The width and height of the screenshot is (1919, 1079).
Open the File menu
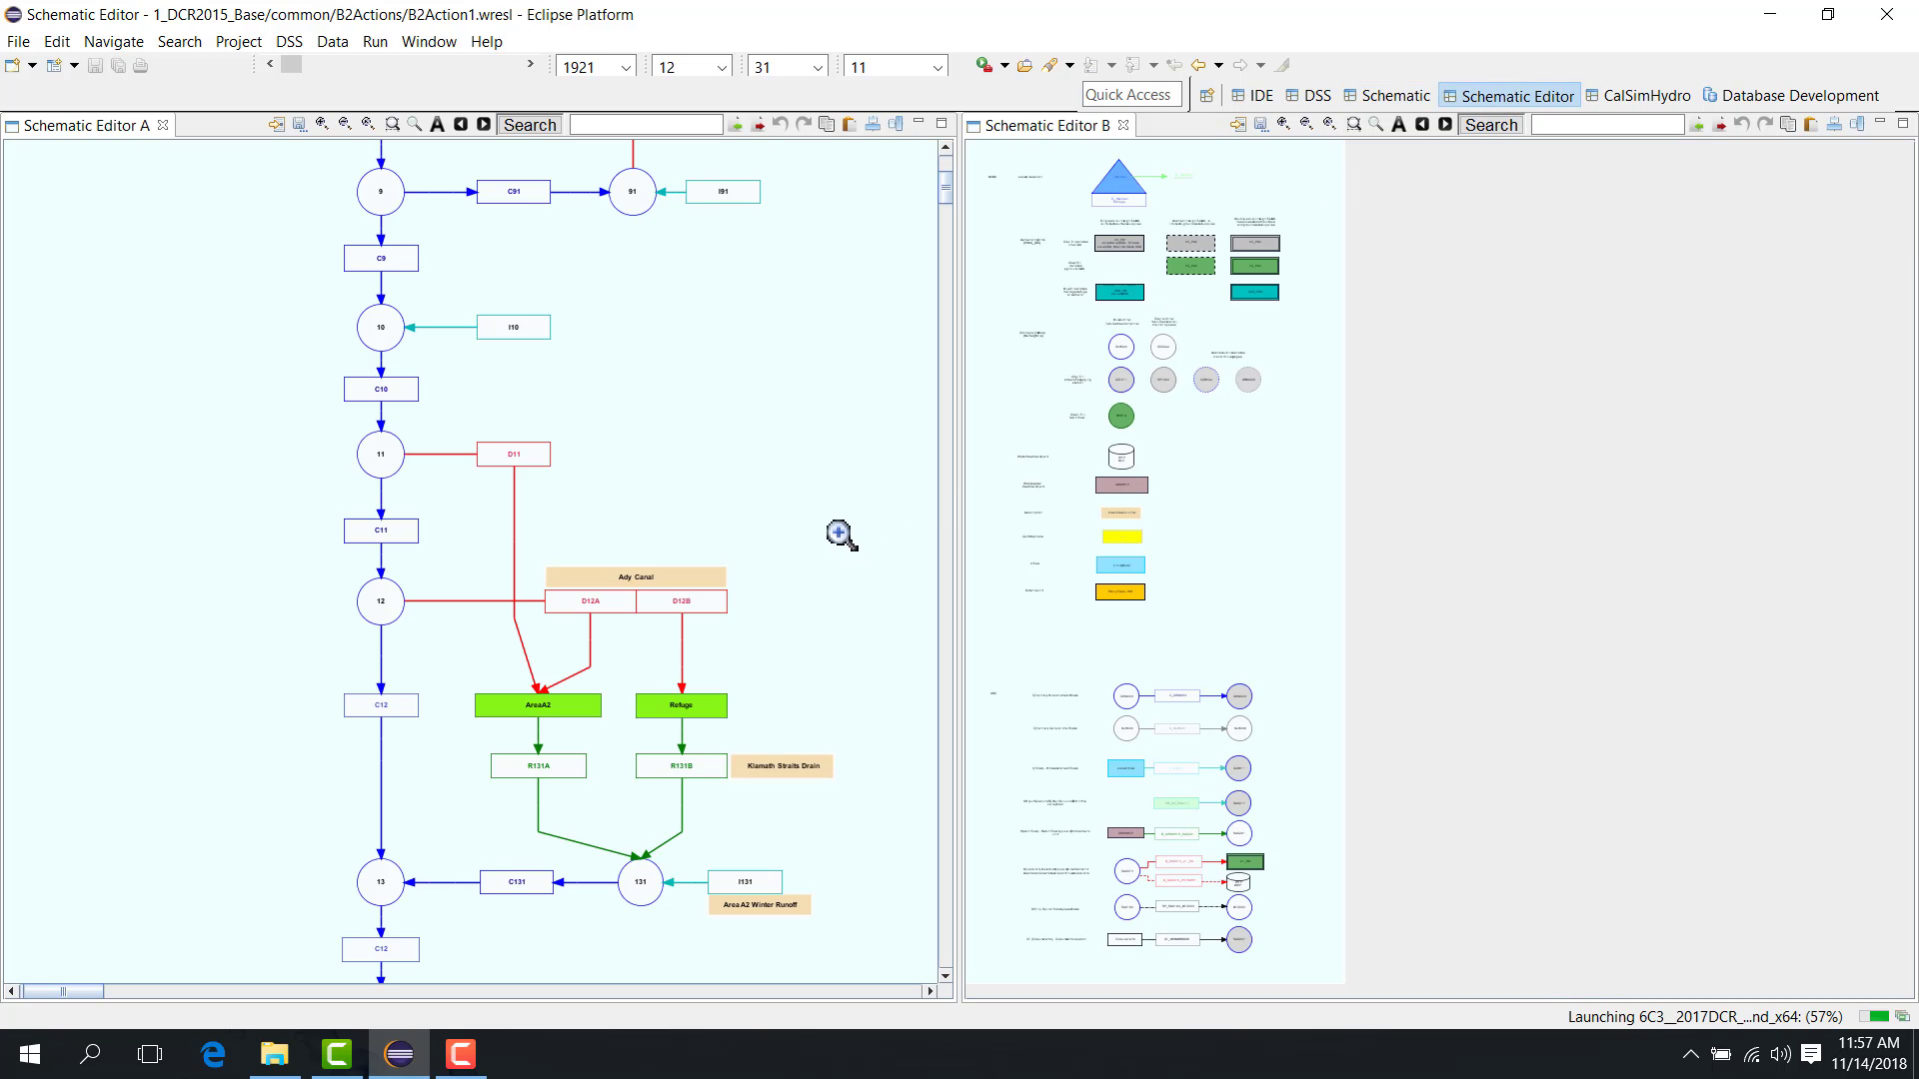pos(18,42)
